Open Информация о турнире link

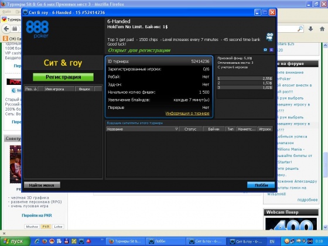point(187,114)
